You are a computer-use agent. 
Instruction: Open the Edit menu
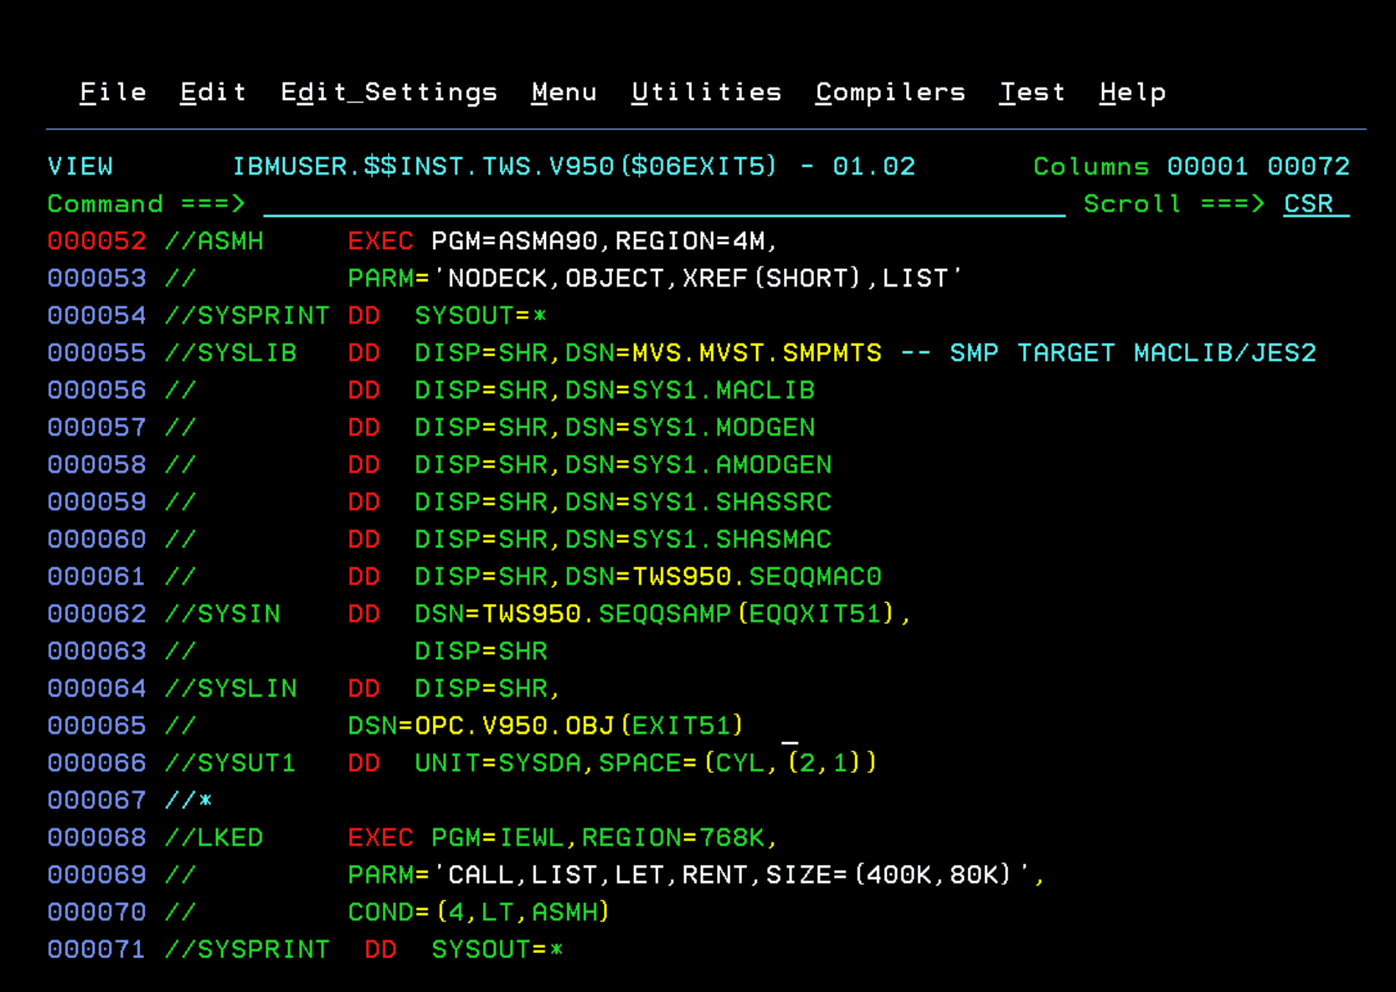pyautogui.click(x=212, y=92)
